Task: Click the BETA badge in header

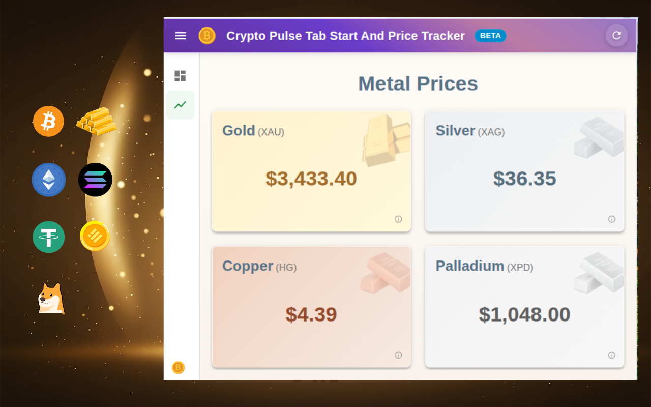Action: 490,36
